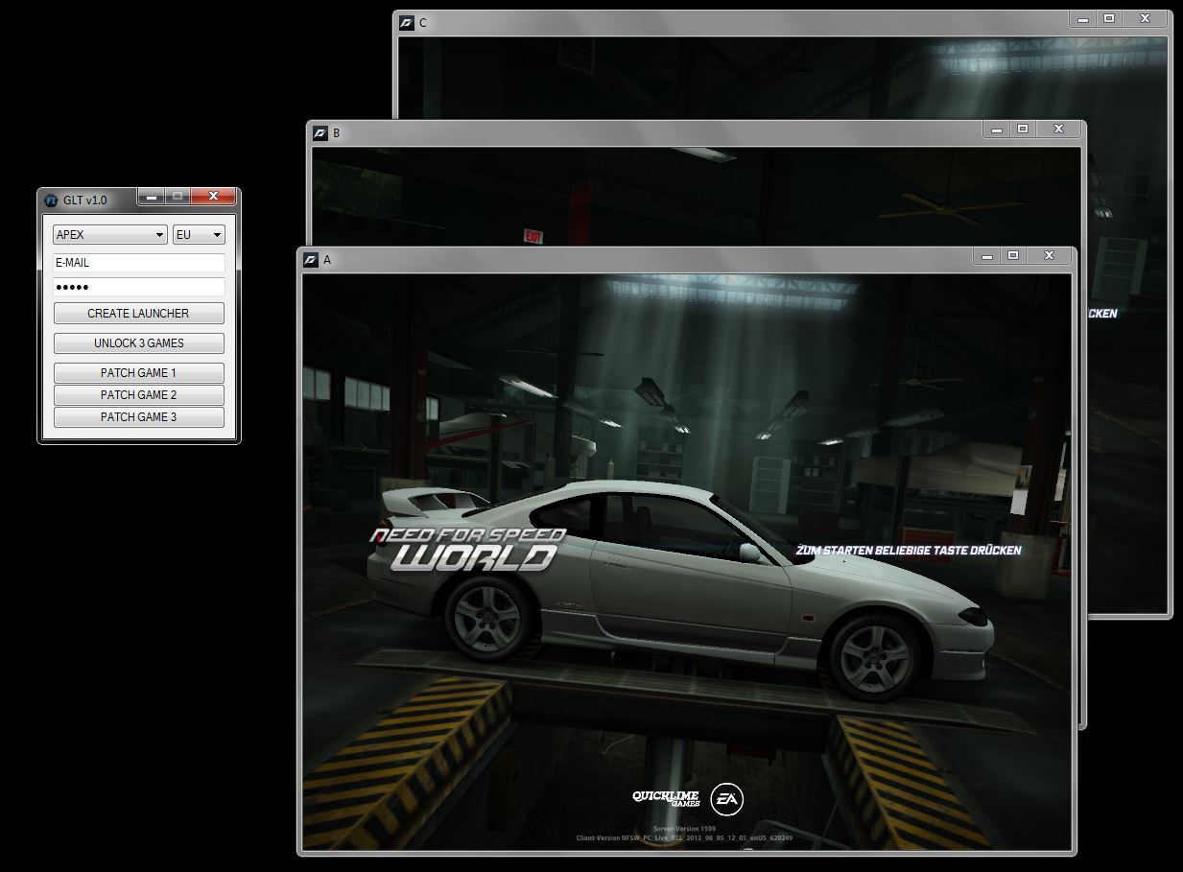Click the EA logo in window A
The height and width of the screenshot is (872, 1183).
726,797
